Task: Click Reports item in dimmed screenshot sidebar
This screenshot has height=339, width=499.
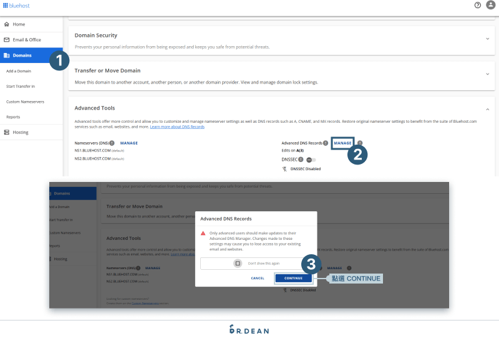Action: pyautogui.click(x=54, y=246)
